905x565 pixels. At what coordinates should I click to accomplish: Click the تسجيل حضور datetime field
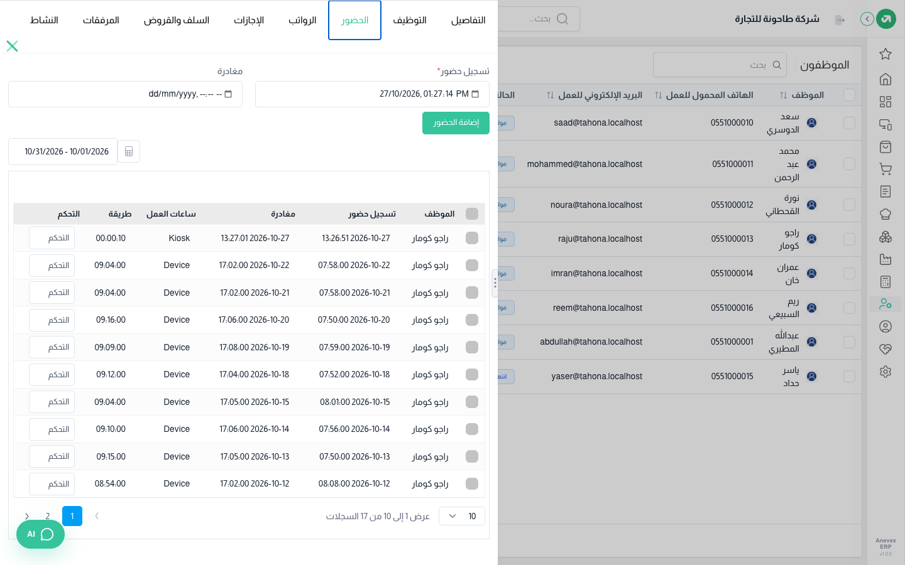(x=372, y=94)
